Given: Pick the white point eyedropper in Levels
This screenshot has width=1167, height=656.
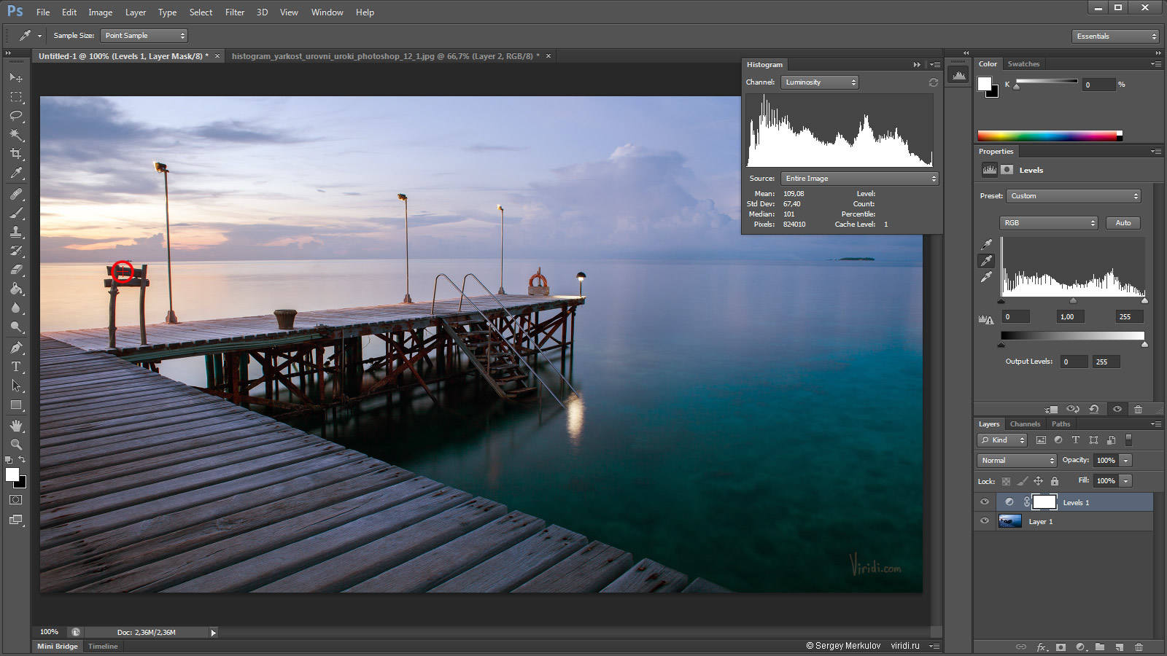Looking at the screenshot, I should (x=986, y=277).
